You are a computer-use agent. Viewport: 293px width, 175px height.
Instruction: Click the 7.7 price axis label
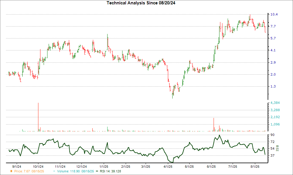[x=273, y=26]
